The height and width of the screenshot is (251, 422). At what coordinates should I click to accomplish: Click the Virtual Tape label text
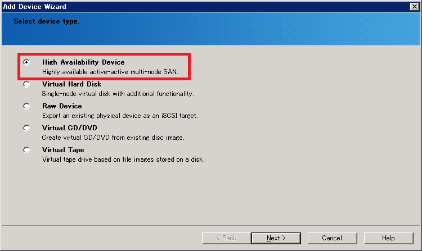click(63, 150)
